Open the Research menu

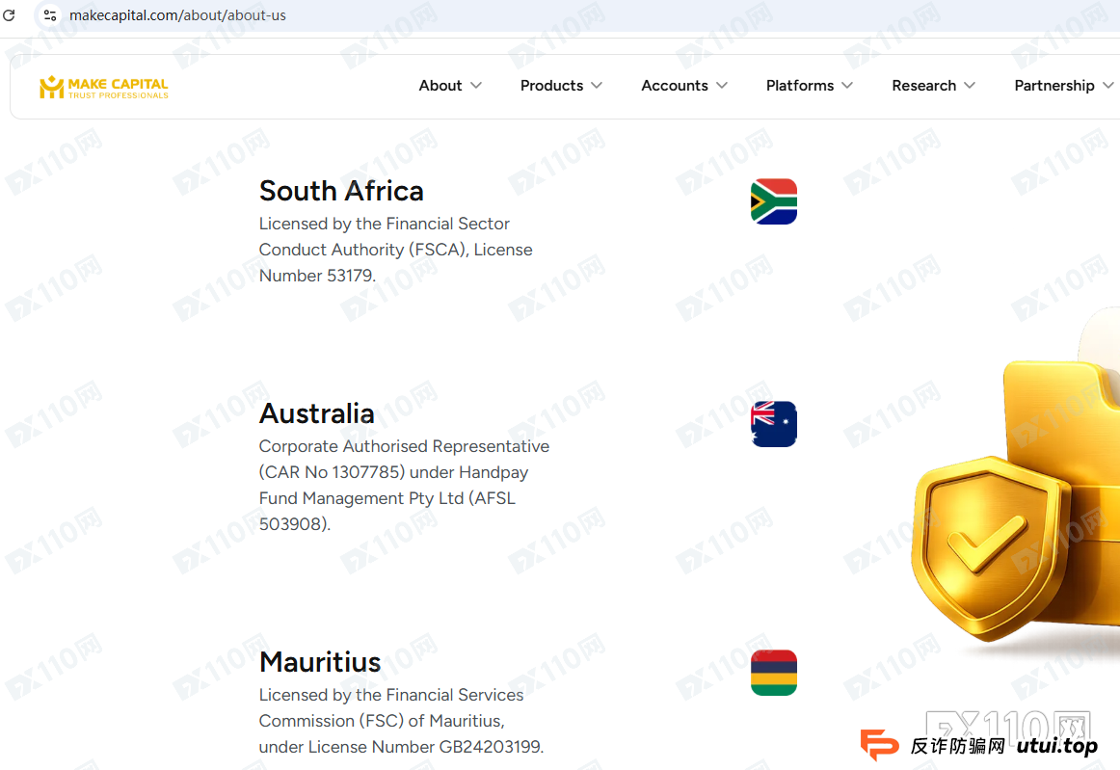click(923, 86)
